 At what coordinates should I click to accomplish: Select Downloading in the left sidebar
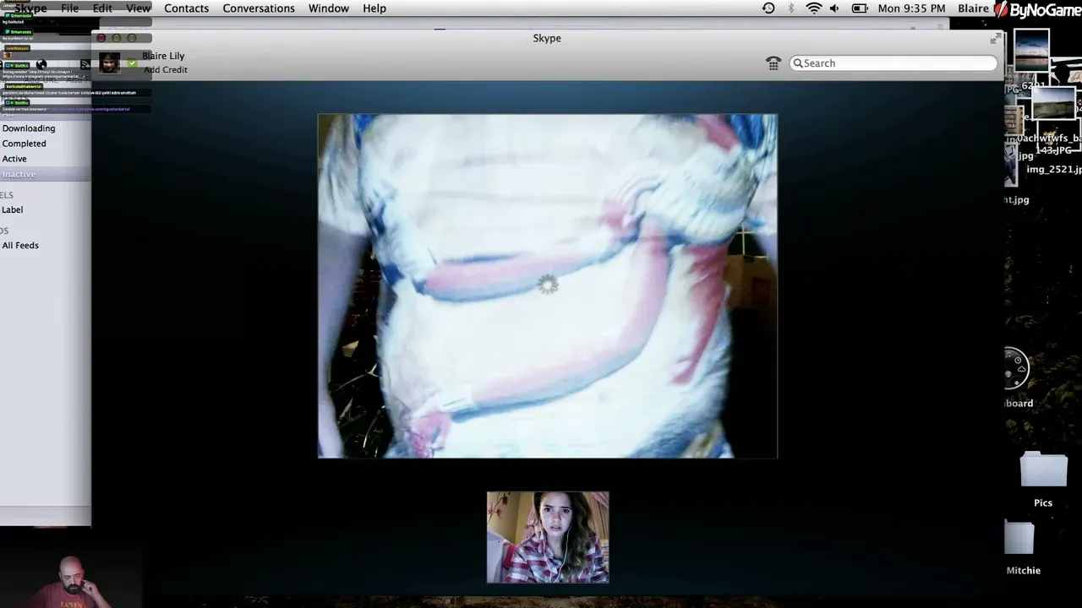point(29,128)
